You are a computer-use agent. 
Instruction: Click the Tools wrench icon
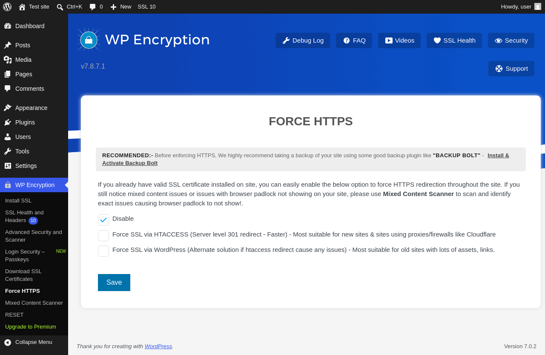coord(8,151)
